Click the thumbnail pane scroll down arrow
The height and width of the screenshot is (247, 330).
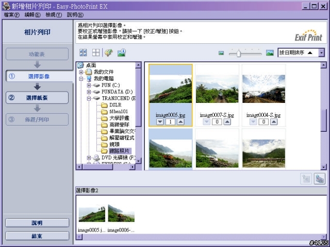coord(323,167)
